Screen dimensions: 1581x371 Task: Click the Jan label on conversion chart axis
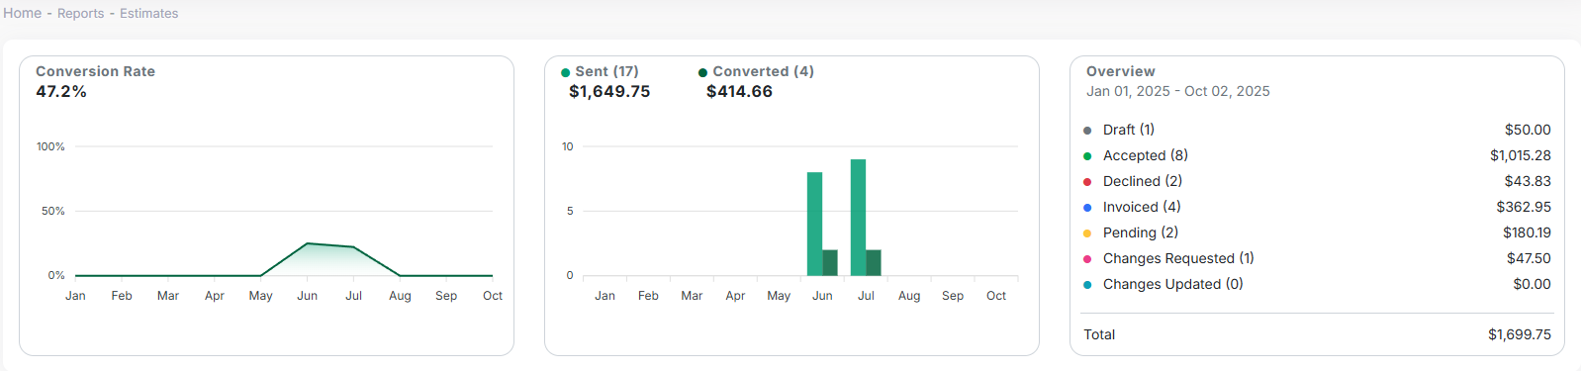click(75, 296)
